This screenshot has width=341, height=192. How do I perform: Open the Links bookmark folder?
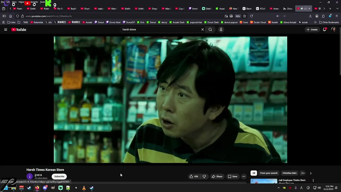(x=11, y=22)
